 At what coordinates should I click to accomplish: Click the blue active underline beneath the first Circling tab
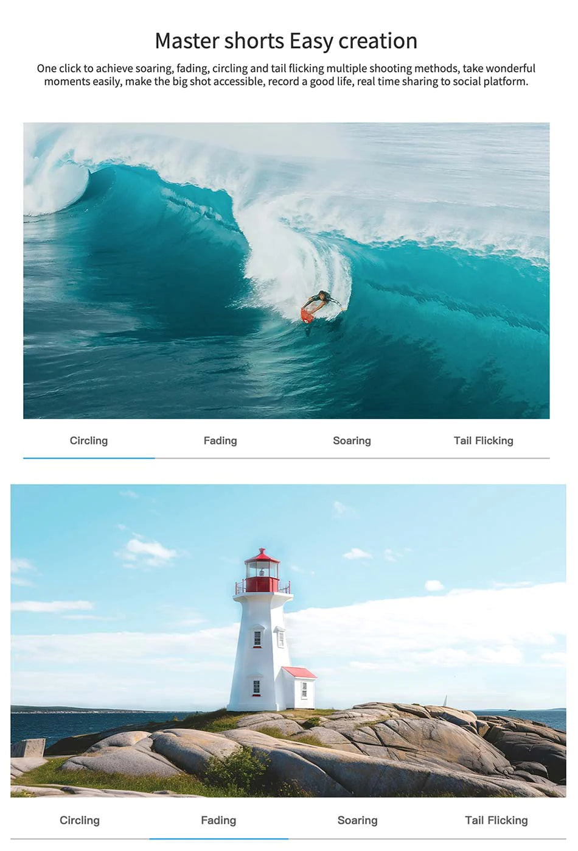(89, 457)
